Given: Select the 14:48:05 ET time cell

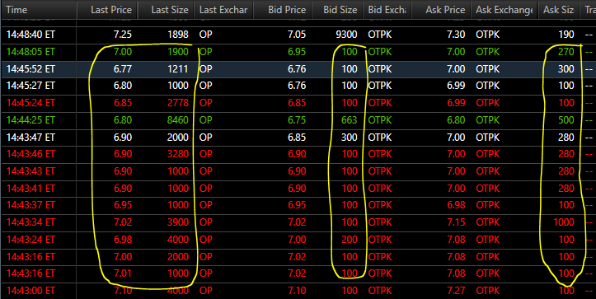Looking at the screenshot, I should pos(31,52).
